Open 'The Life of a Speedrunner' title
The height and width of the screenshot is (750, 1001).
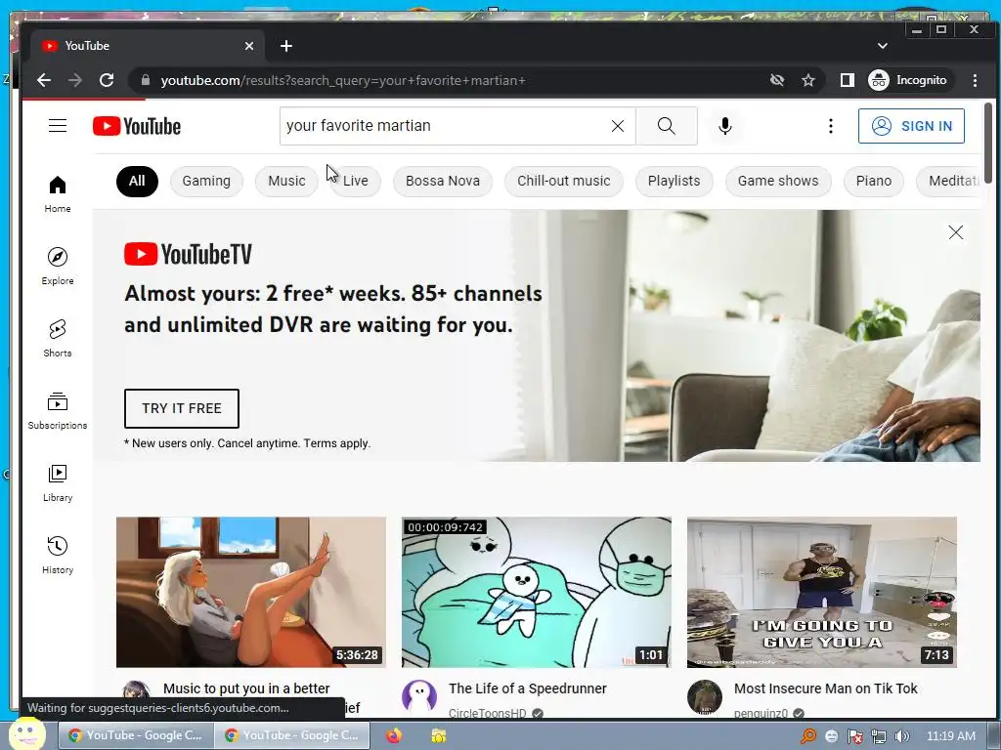527,688
